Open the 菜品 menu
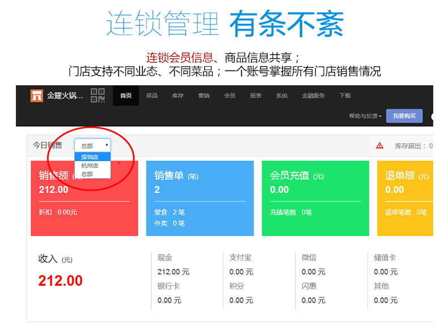The width and height of the screenshot is (448, 328). [x=152, y=96]
